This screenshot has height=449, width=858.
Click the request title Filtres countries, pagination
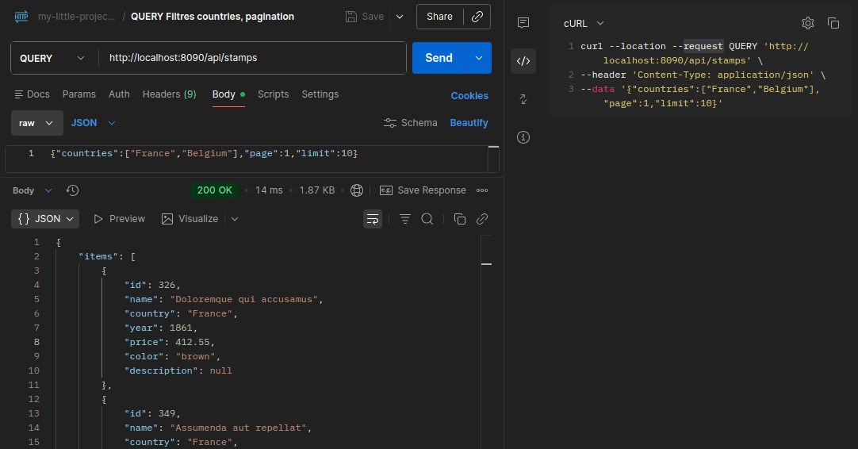pyautogui.click(x=230, y=17)
